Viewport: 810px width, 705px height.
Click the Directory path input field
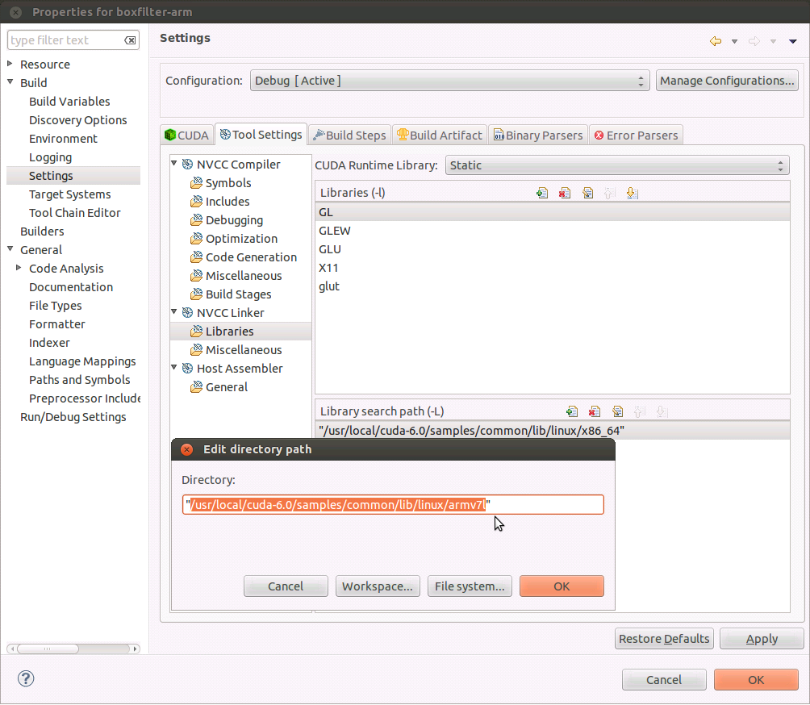pyautogui.click(x=393, y=505)
